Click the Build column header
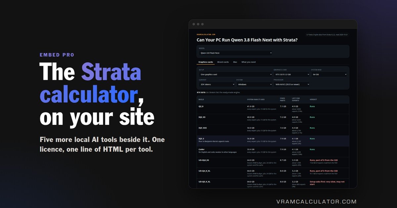397x208 pixels. (201, 99)
